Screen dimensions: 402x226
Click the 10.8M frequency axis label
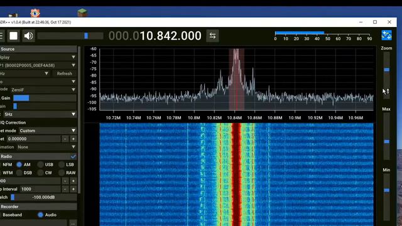click(x=194, y=118)
